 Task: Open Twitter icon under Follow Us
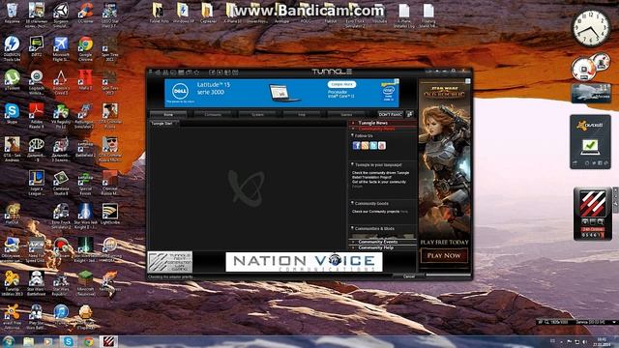pyautogui.click(x=373, y=146)
